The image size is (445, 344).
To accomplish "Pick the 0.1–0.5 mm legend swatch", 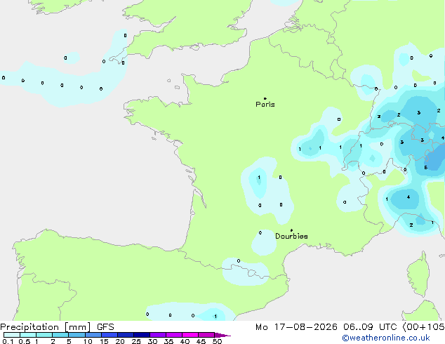I will coord(12,335).
